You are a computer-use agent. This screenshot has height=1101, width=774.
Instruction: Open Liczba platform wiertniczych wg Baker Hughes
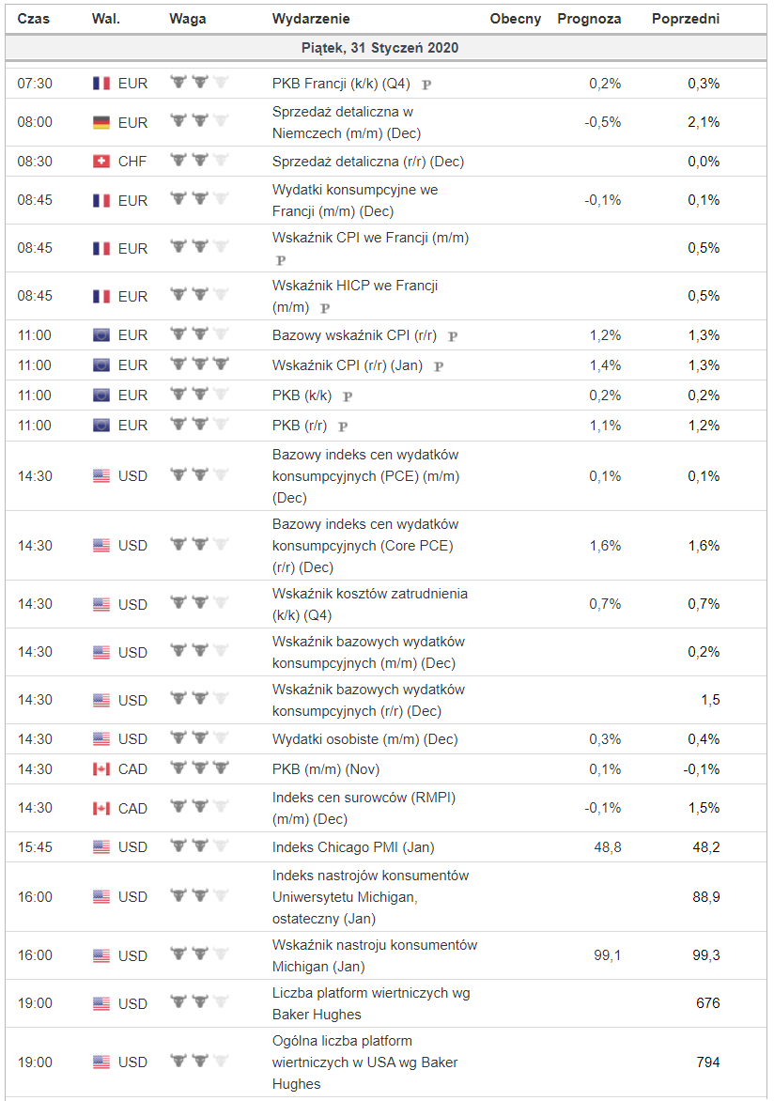371,1003
